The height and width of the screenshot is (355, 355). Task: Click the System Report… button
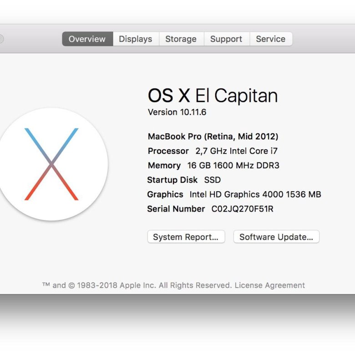(x=186, y=237)
